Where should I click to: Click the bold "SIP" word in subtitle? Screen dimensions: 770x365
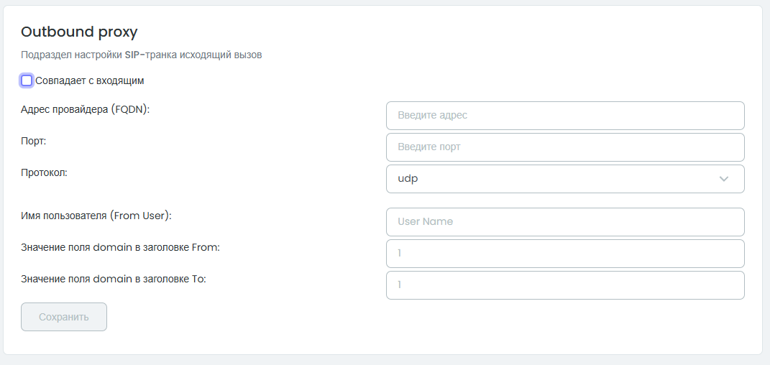tap(132, 55)
